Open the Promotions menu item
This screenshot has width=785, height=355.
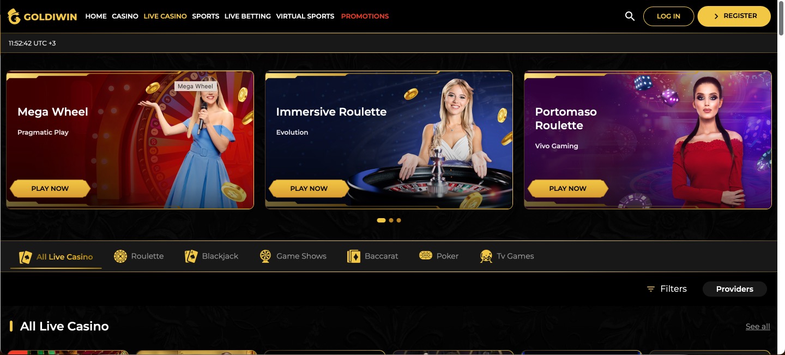tap(365, 16)
